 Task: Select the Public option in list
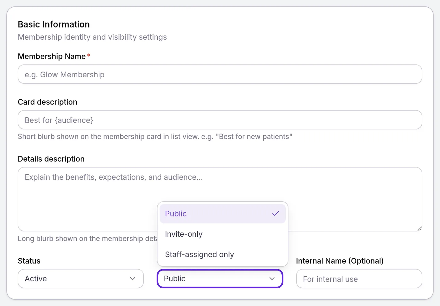coord(222,214)
